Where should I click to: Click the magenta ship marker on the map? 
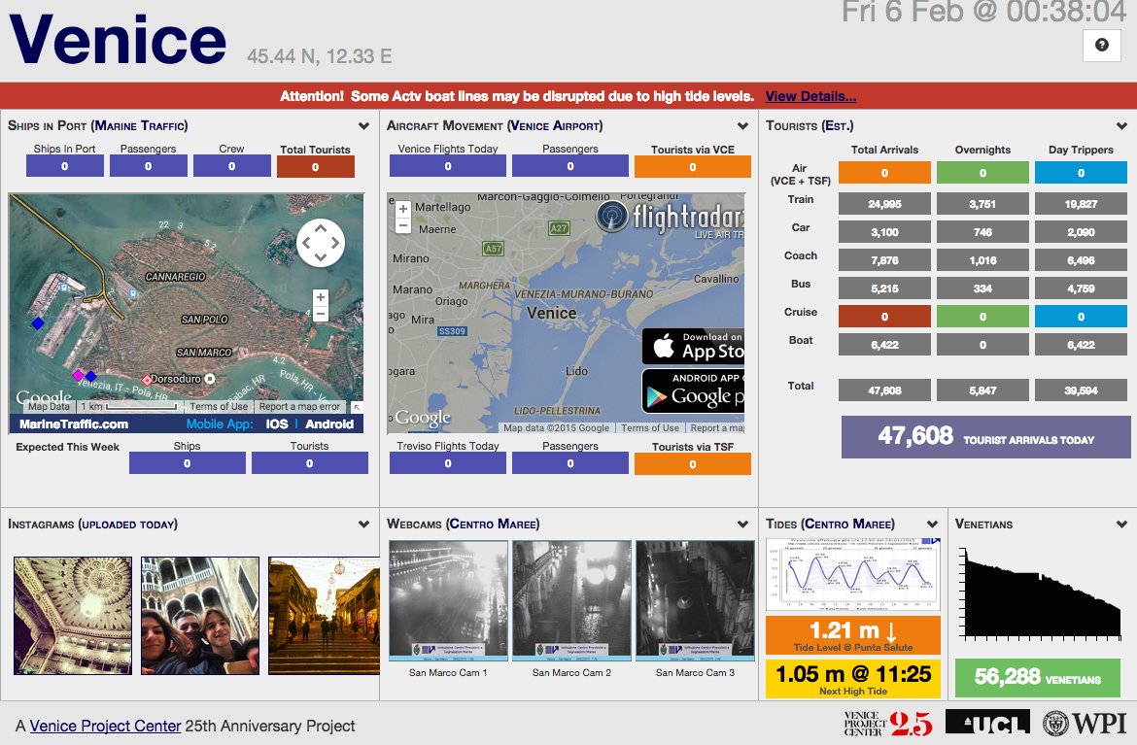point(78,375)
